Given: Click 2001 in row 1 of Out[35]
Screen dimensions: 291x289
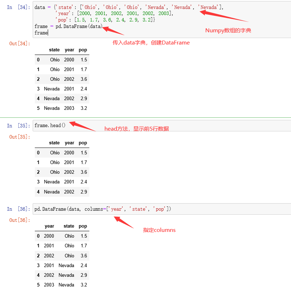Looking at the screenshot, I should pos(69,162).
